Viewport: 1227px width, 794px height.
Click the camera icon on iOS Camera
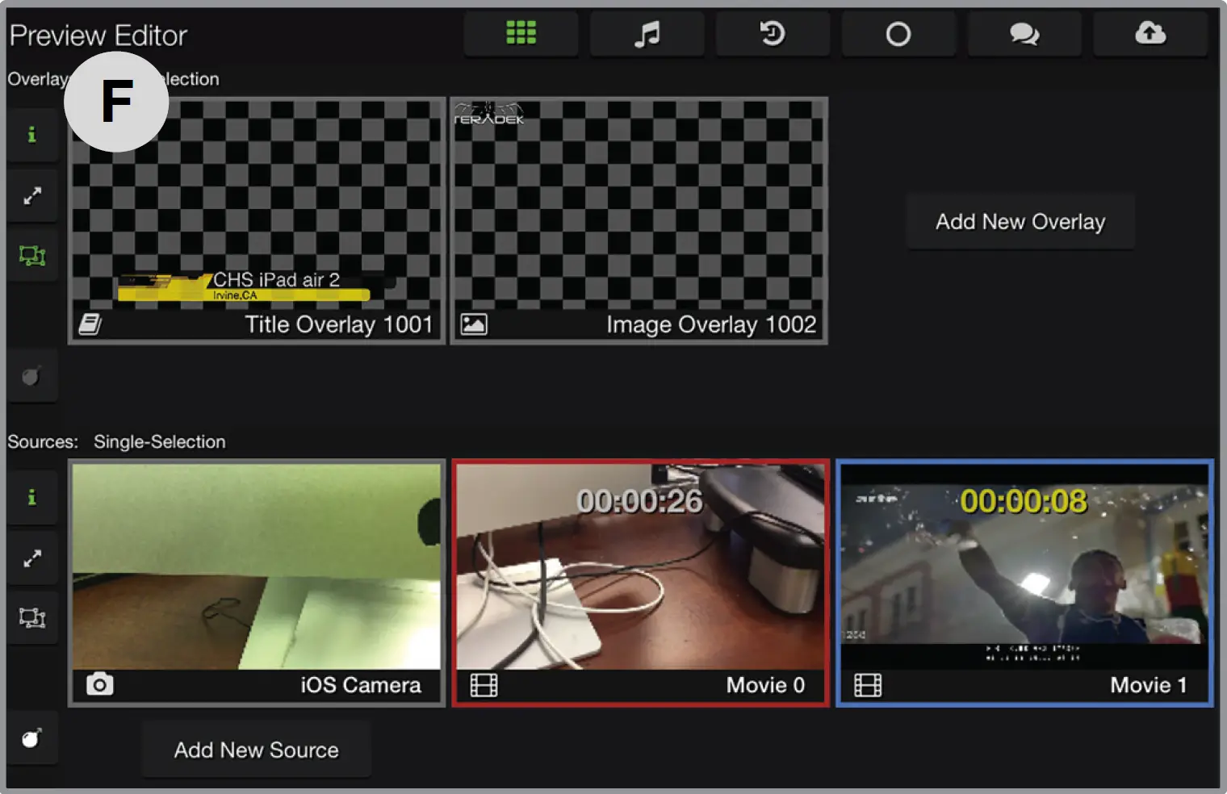100,685
